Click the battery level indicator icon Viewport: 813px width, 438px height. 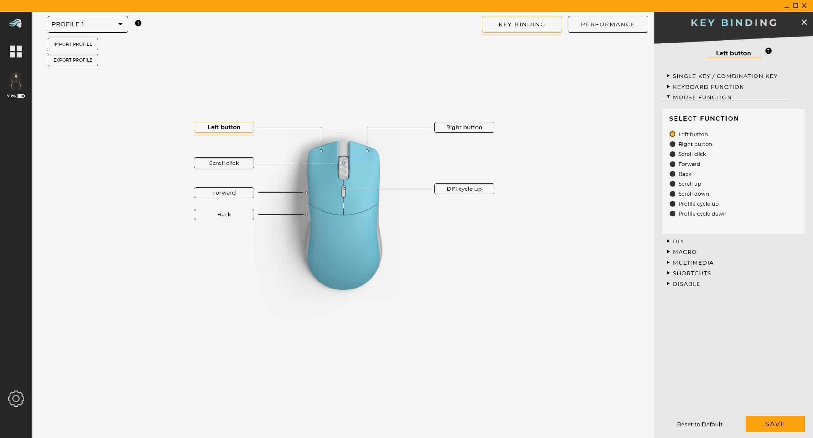21,96
